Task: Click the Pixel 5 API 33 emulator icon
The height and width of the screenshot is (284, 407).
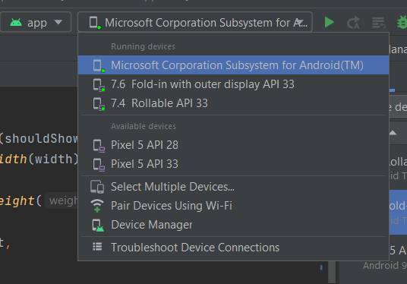Action: [99, 165]
